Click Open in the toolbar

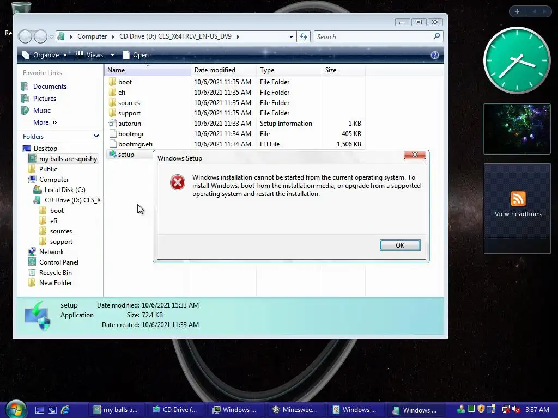point(136,55)
